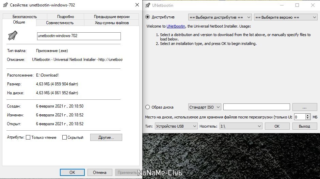Increase the МБ value with up arrow
320x179 pixels.
[x=308, y=115]
